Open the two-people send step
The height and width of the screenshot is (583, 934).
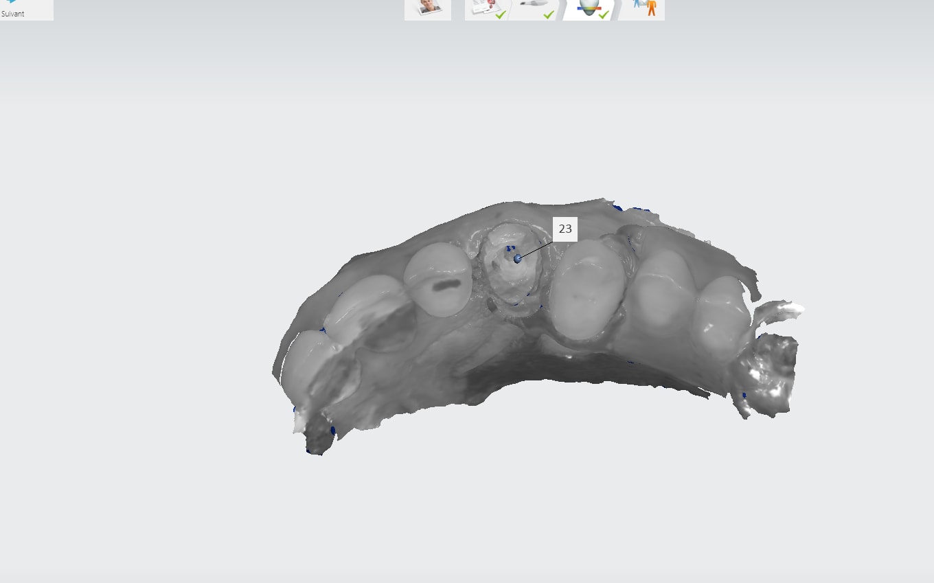pos(643,8)
